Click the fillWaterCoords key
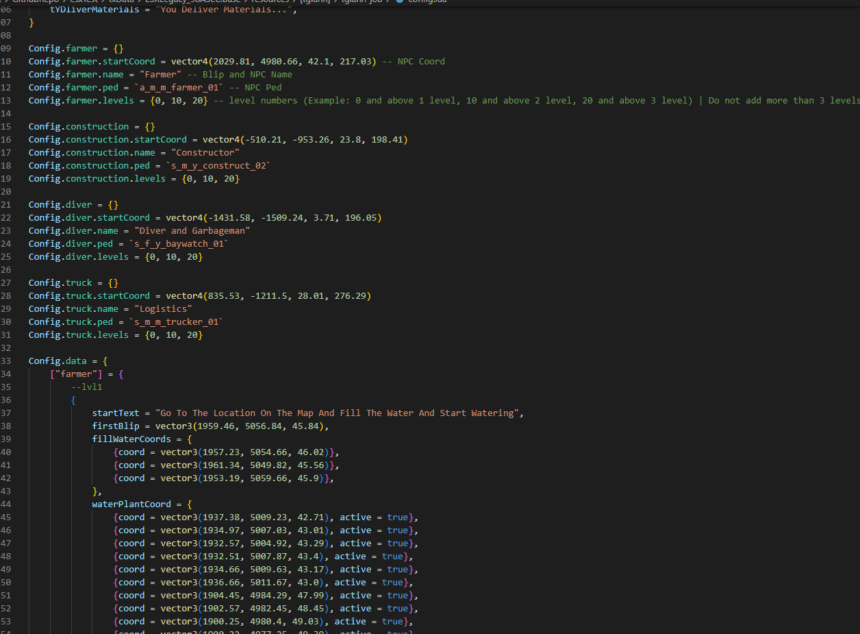Viewport: 860px width, 634px height. 131,439
